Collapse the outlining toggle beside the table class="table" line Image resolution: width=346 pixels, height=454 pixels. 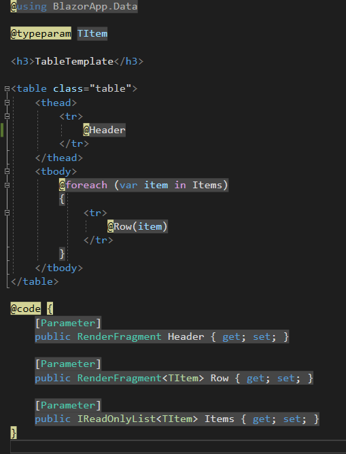[7, 89]
